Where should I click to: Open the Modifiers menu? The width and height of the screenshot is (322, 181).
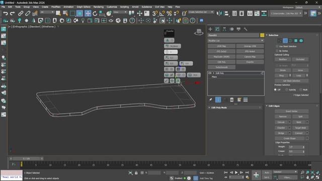click(56, 7)
